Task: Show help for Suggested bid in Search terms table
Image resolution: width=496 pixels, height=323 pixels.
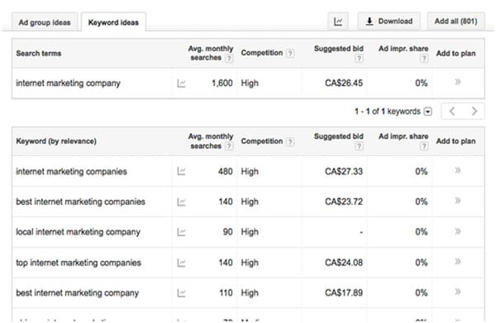Action: [359, 58]
